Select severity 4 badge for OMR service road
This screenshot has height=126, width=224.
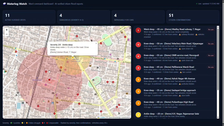pos(138,56)
